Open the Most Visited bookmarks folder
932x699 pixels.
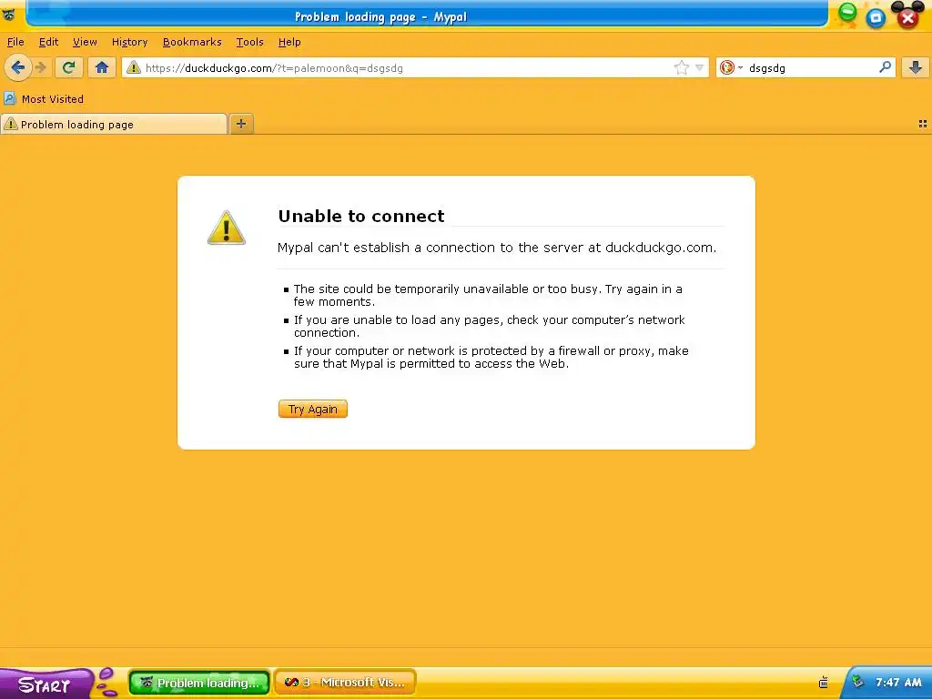44,99
